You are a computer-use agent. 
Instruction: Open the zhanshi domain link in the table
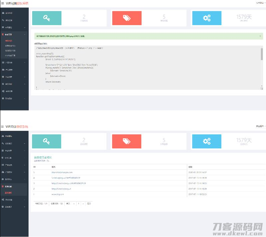(62, 172)
